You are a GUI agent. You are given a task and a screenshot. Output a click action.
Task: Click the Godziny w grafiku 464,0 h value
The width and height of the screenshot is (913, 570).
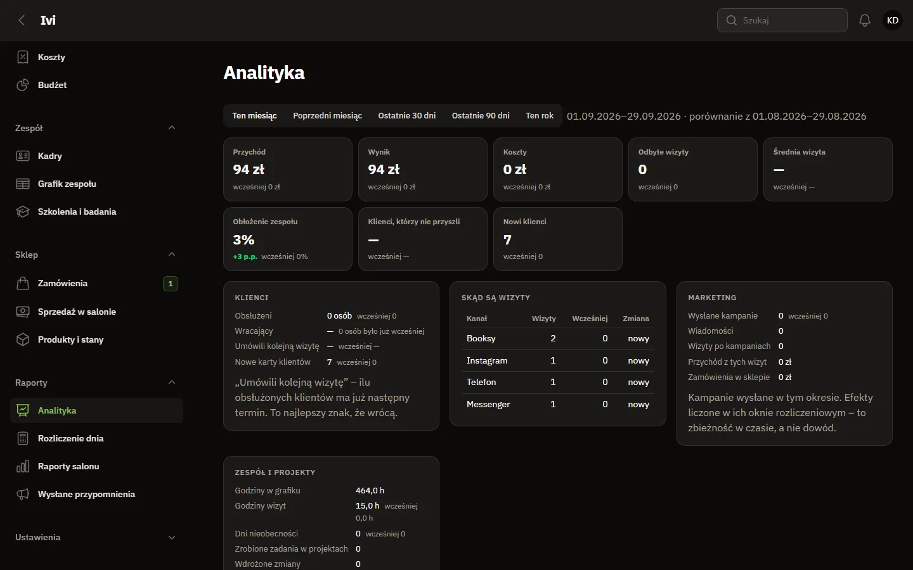click(x=370, y=491)
